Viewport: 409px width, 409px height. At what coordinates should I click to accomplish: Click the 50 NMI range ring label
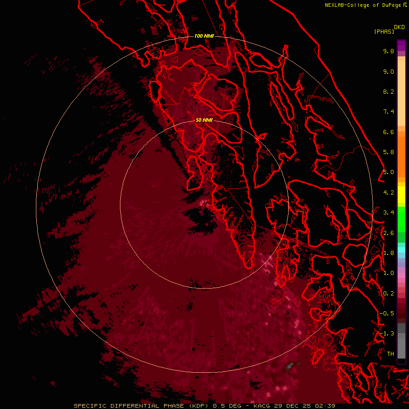[x=204, y=120]
